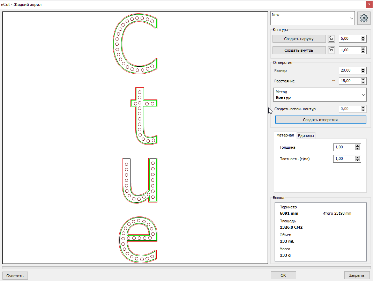
Task: Click the Создать наружу button
Action: point(299,39)
